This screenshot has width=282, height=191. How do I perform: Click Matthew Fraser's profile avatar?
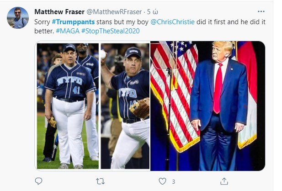pos(18,18)
